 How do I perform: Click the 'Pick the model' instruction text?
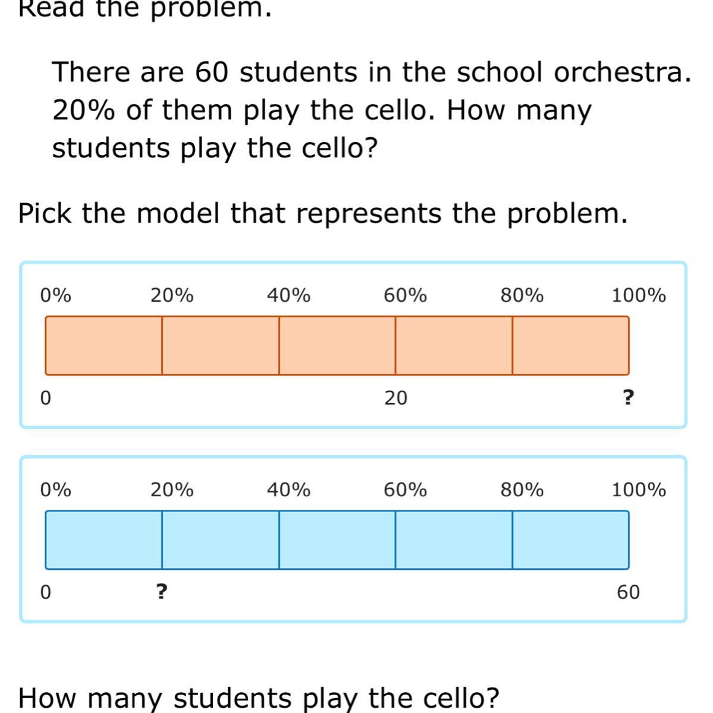(323, 213)
